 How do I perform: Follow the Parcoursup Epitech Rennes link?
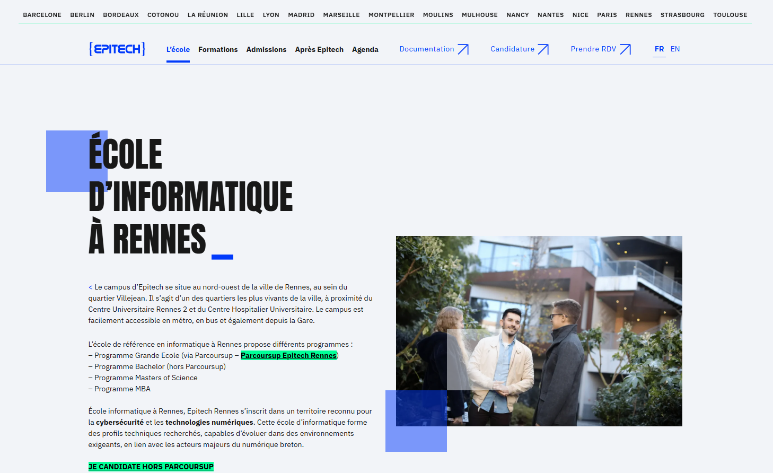[288, 355]
